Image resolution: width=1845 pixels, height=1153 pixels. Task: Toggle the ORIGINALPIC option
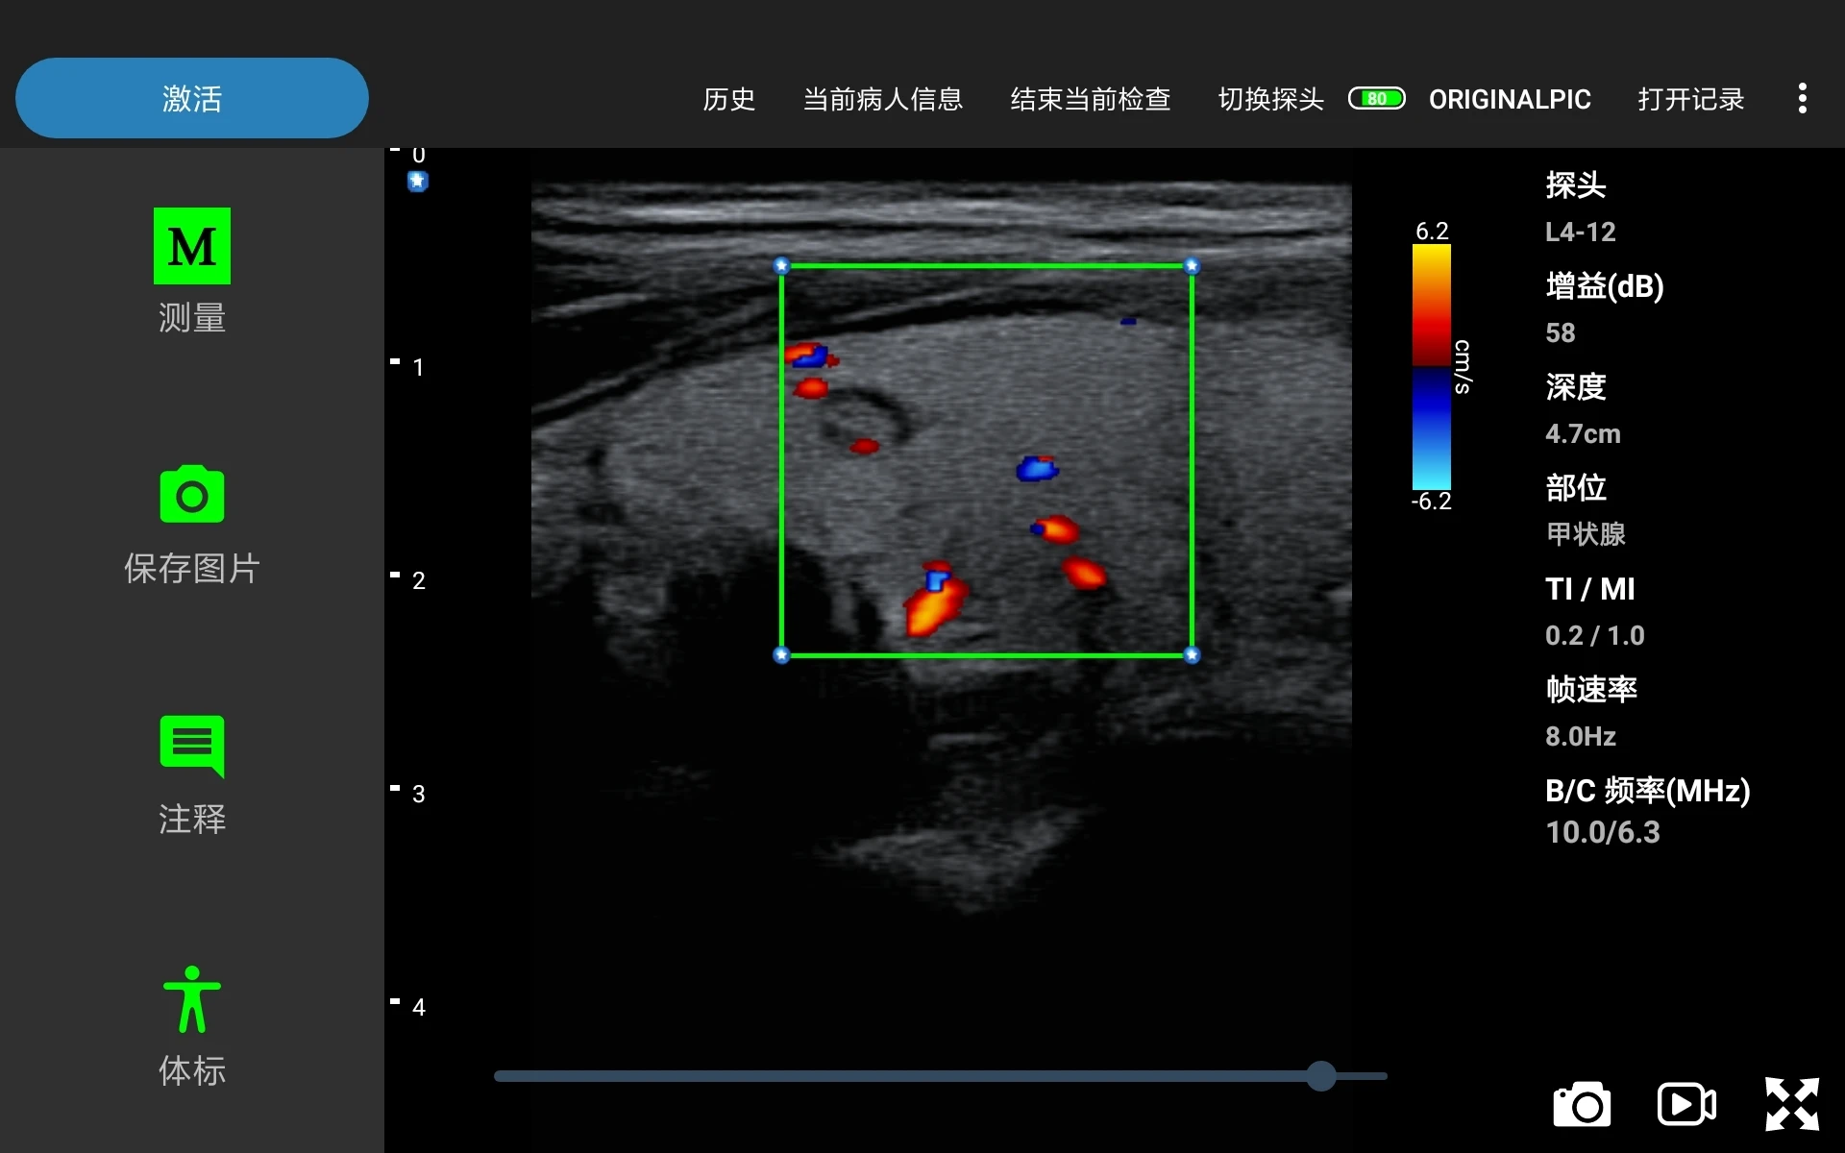point(1510,99)
